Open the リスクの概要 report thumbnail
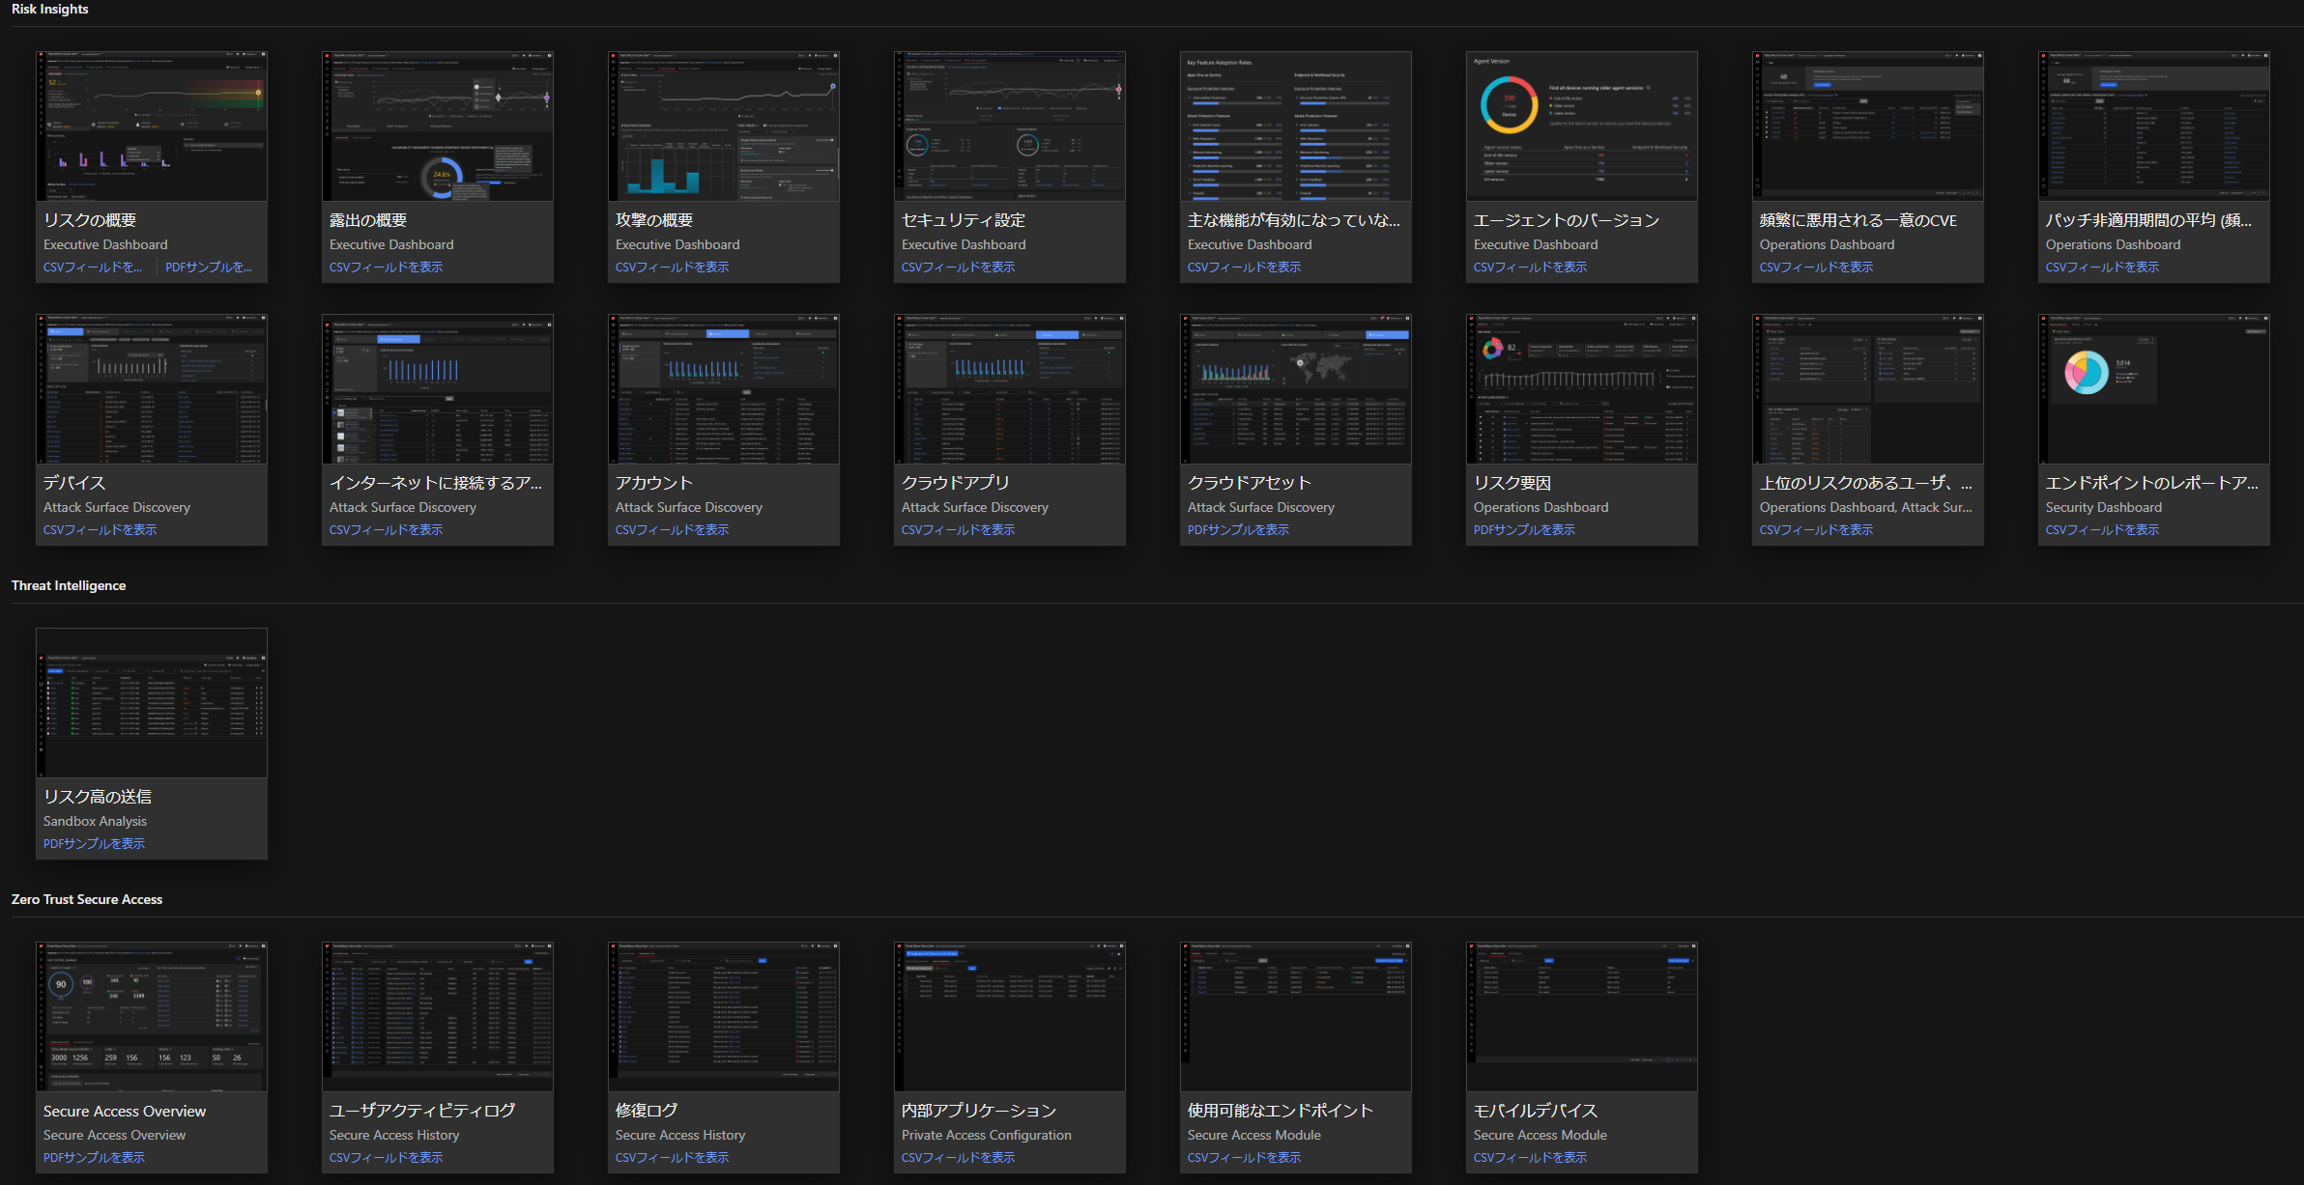2304x1185 pixels. pos(151,127)
